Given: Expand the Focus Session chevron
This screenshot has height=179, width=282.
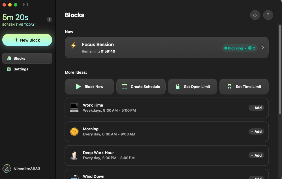Looking at the screenshot, I should [x=263, y=48].
